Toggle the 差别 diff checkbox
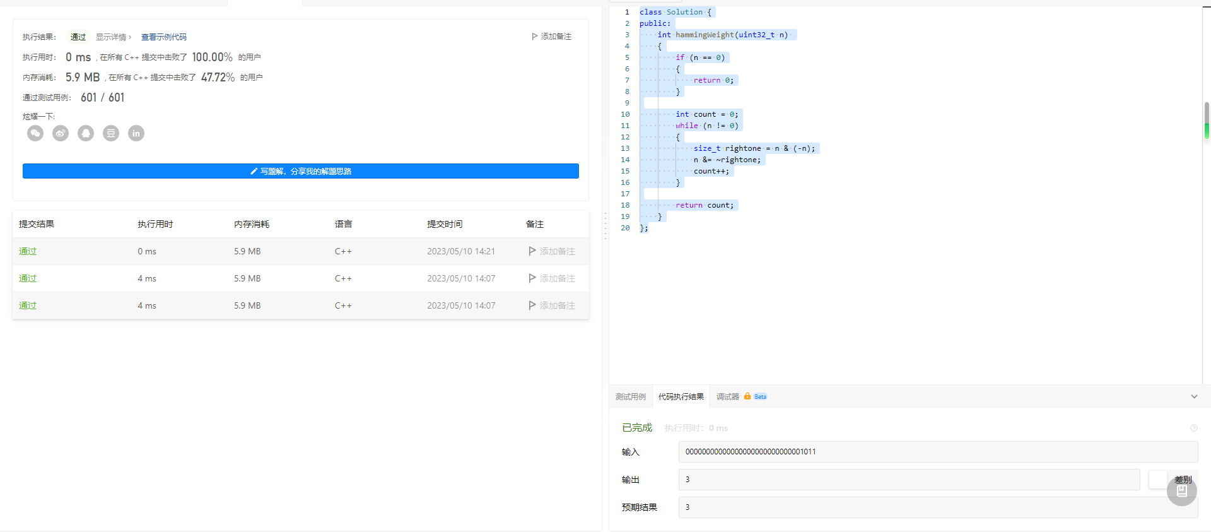The height and width of the screenshot is (532, 1211). 1157,480
